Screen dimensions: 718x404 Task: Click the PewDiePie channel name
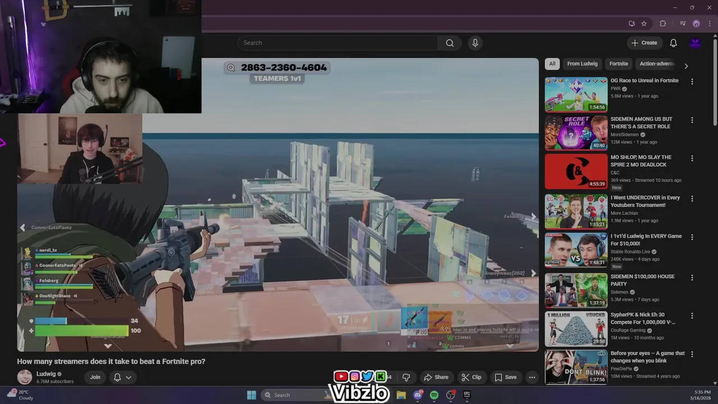[x=623, y=369]
